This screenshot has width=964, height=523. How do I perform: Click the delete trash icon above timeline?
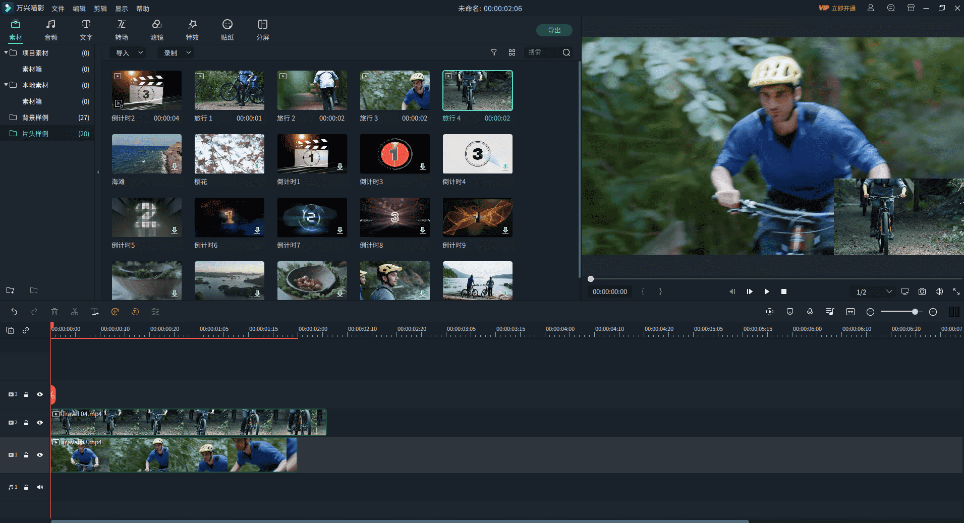tap(54, 312)
